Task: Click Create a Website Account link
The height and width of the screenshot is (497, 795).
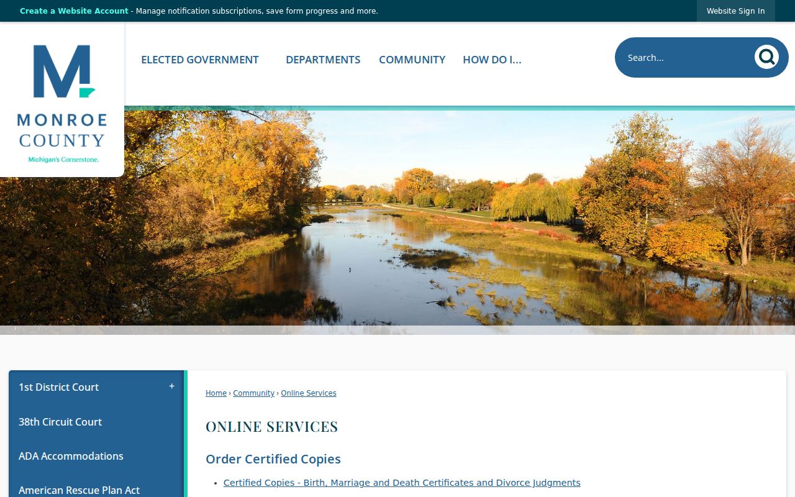Action: point(74,11)
